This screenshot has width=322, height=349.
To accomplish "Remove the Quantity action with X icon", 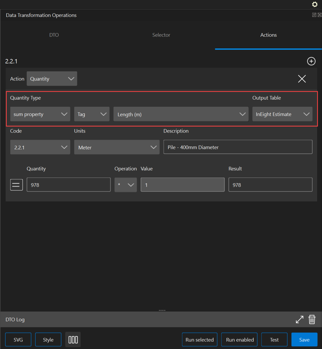I will [302, 79].
